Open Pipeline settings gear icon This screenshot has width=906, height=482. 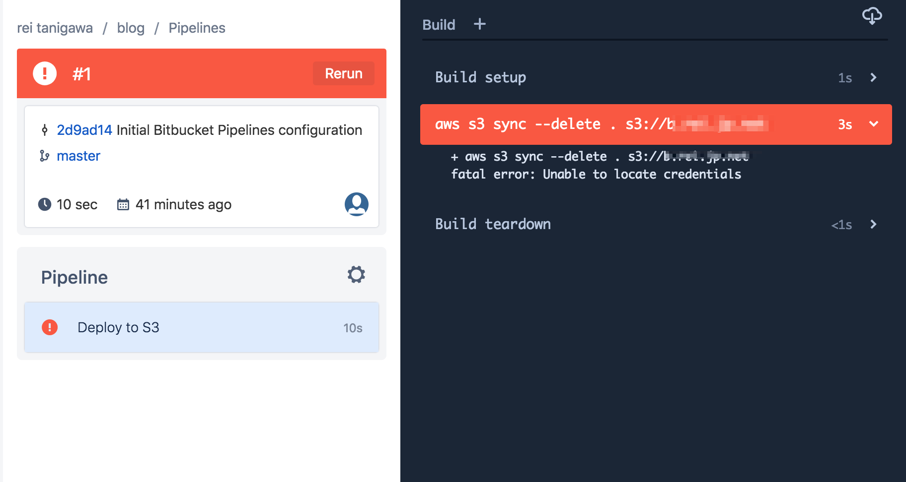click(356, 274)
